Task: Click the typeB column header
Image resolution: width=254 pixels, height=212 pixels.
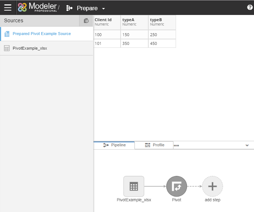Action: tap(162, 22)
